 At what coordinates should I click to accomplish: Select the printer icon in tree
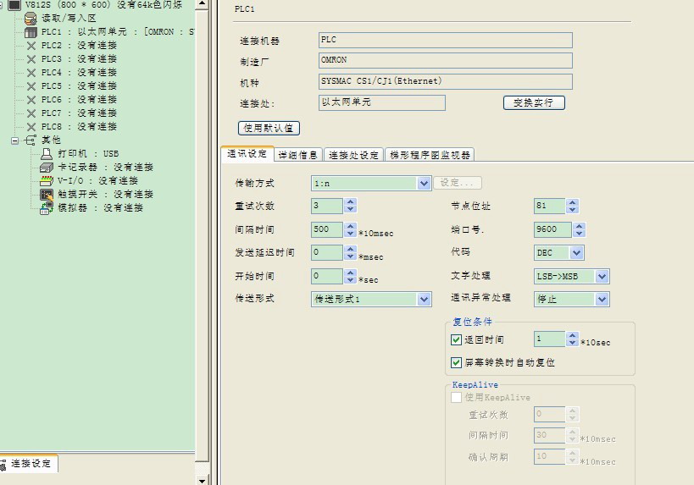47,154
